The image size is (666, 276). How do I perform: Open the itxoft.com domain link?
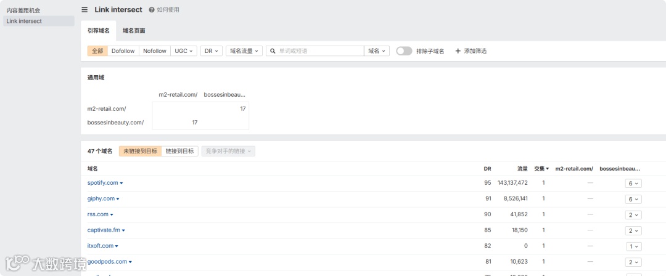(101, 245)
